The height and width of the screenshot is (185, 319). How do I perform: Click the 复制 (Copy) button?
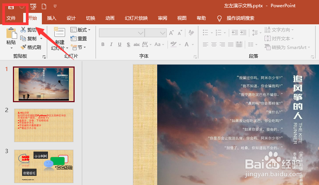pos(28,38)
